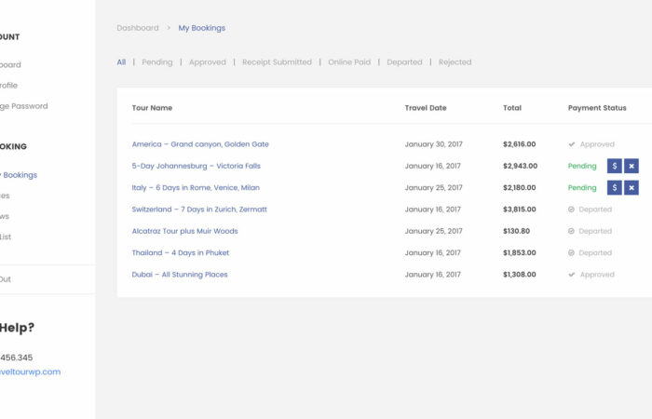Click the dollar payment icon for Johannesburg booking

(x=614, y=166)
